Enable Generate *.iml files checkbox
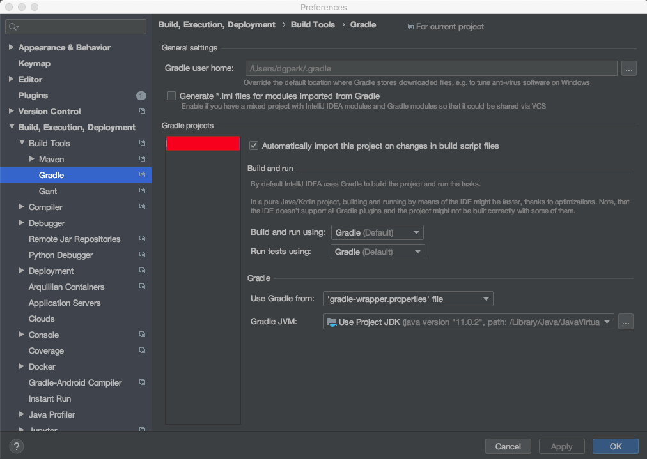647x459 pixels. point(171,96)
